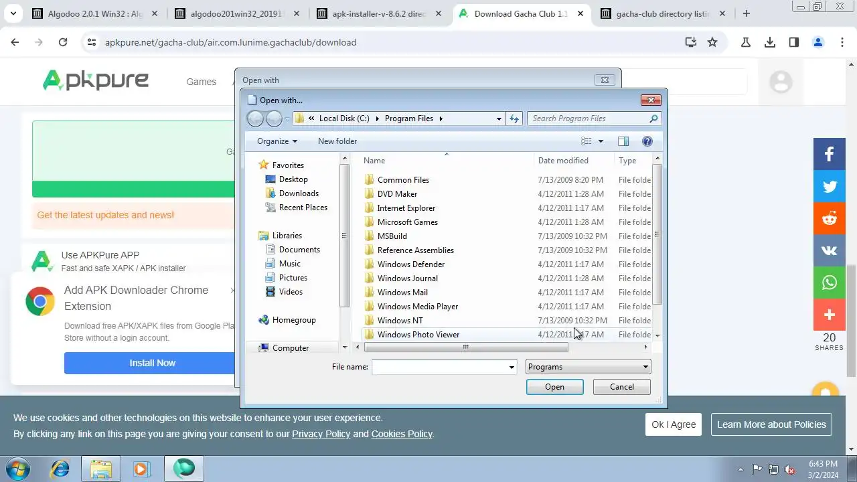Select the Windows Photo Viewer folder
This screenshot has height=482, width=857.
418,335
